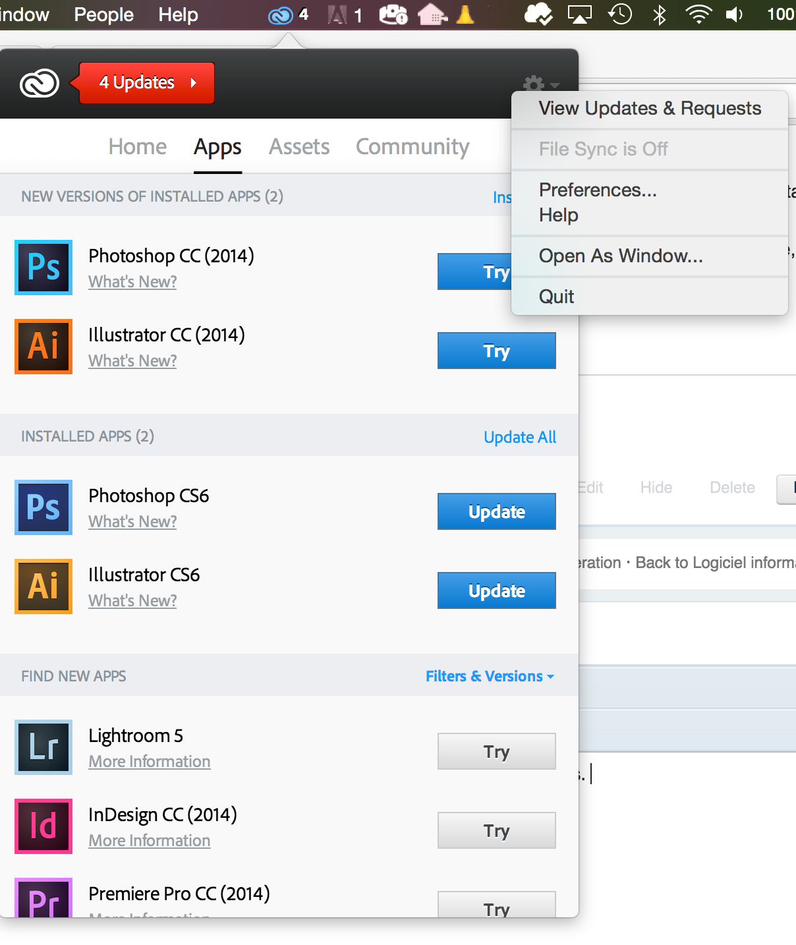Click the AirPlay display icon
Image resolution: width=796 pixels, height=945 pixels.
(x=579, y=14)
